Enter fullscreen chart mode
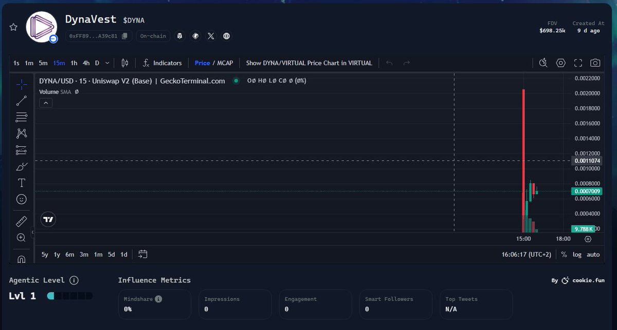This screenshot has height=330, width=617. [x=578, y=63]
